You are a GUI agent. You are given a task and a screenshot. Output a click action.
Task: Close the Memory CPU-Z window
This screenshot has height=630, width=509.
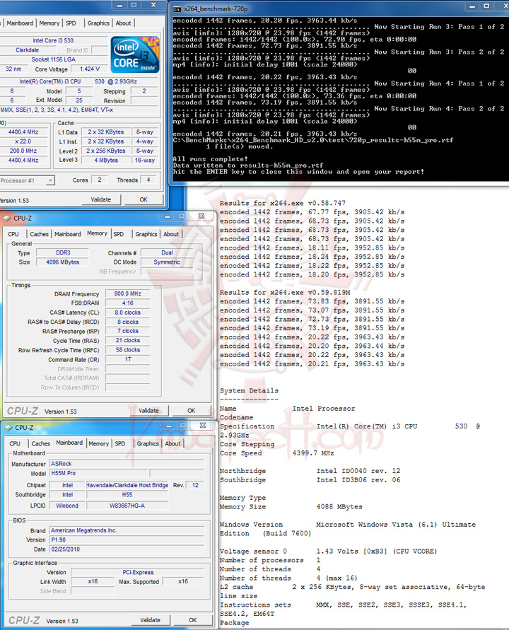coord(201,216)
